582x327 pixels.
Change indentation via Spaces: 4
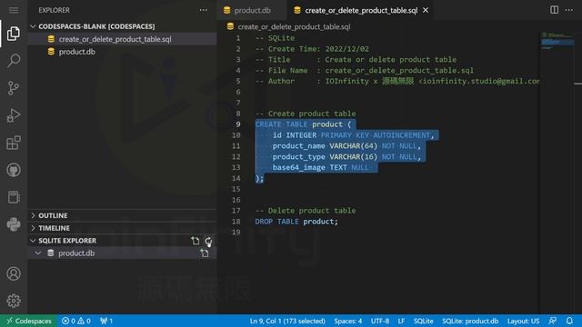point(347,321)
